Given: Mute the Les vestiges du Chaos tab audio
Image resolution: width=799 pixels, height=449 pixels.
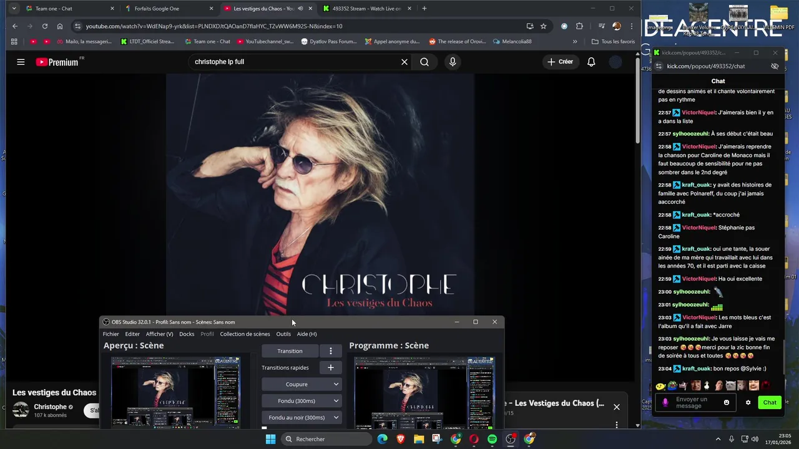Looking at the screenshot, I should tap(300, 9).
